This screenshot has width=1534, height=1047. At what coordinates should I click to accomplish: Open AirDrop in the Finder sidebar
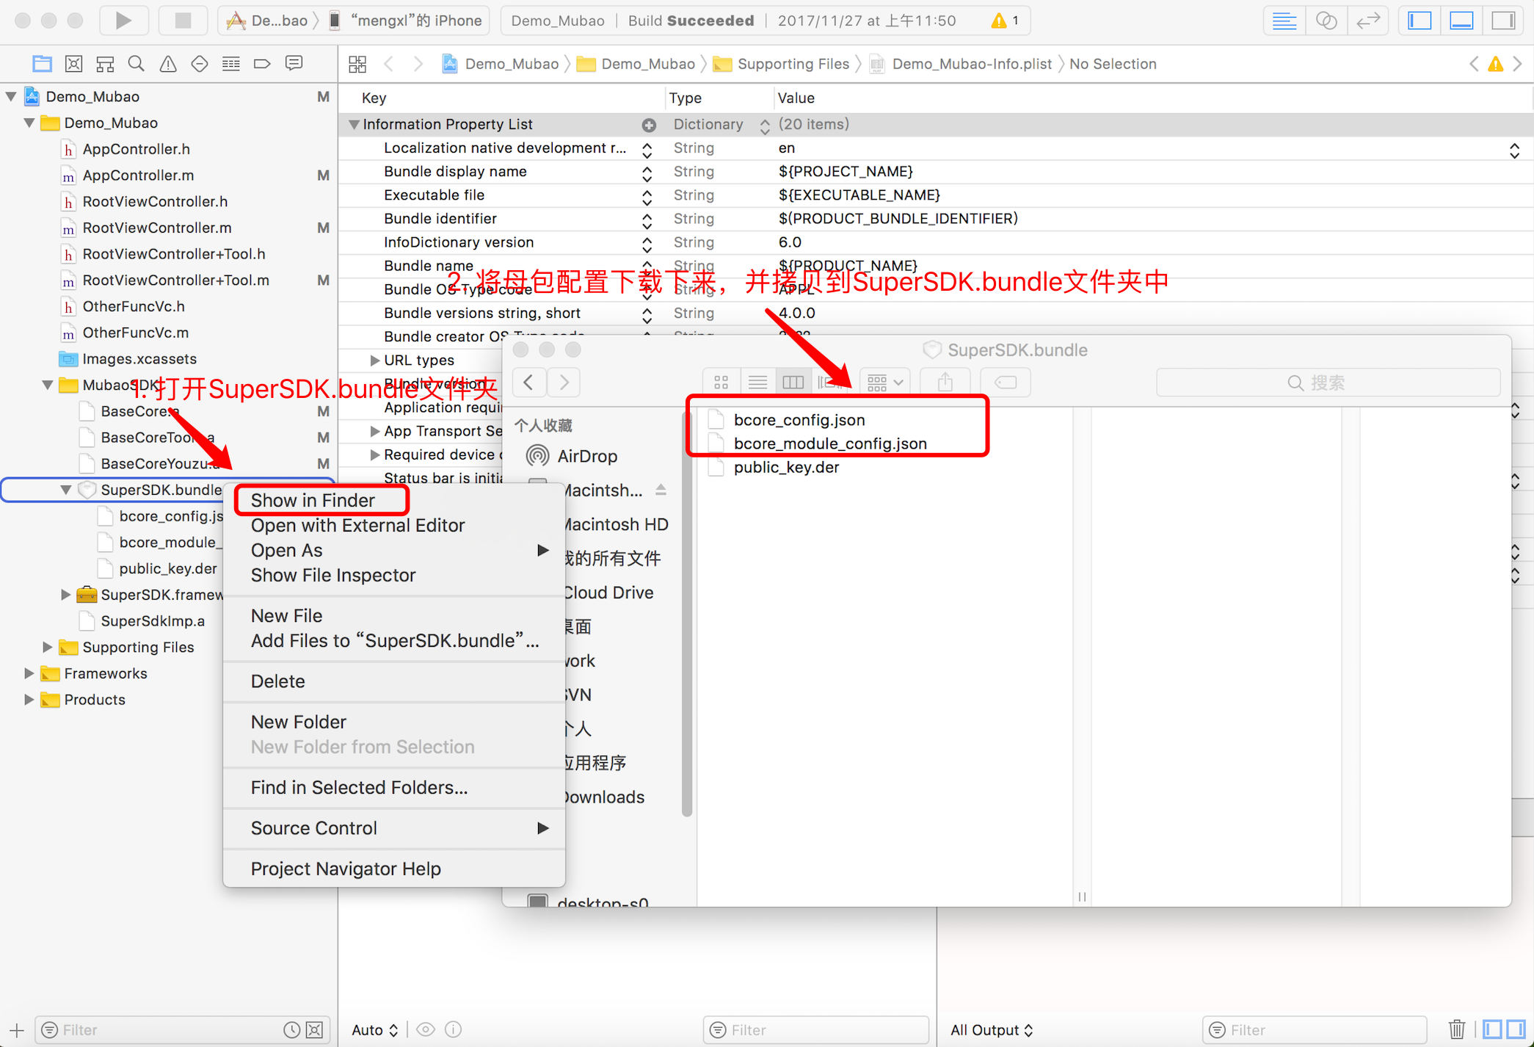587,456
